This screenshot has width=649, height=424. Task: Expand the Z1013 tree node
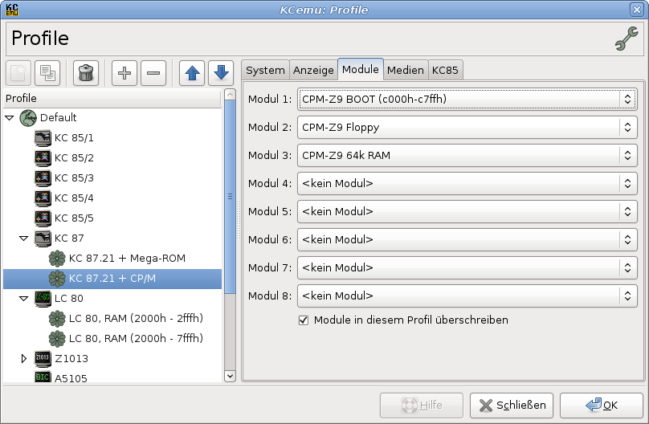[23, 359]
